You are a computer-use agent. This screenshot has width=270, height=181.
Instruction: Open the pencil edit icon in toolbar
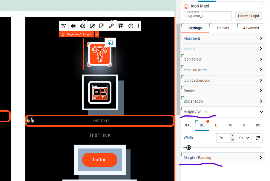[x=92, y=26]
